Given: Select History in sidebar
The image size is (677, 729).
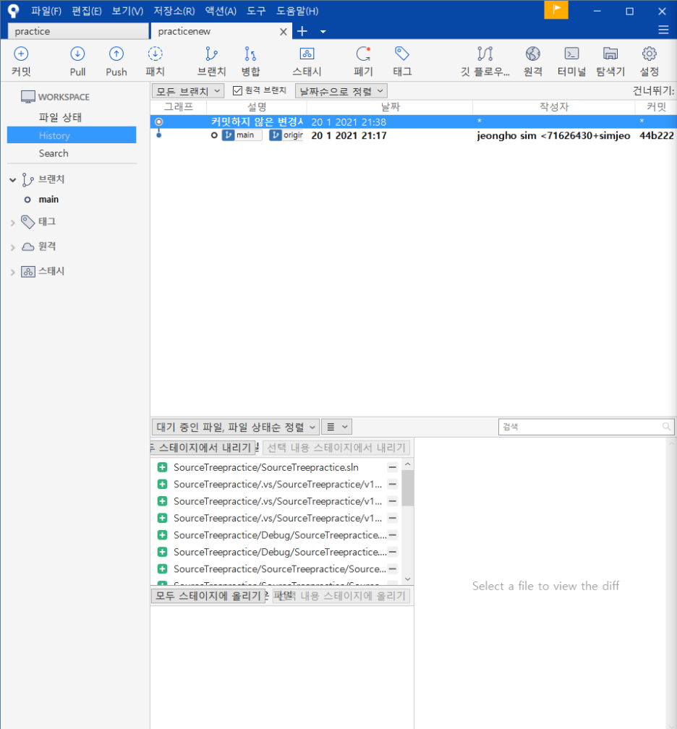Looking at the screenshot, I should tap(72, 135).
